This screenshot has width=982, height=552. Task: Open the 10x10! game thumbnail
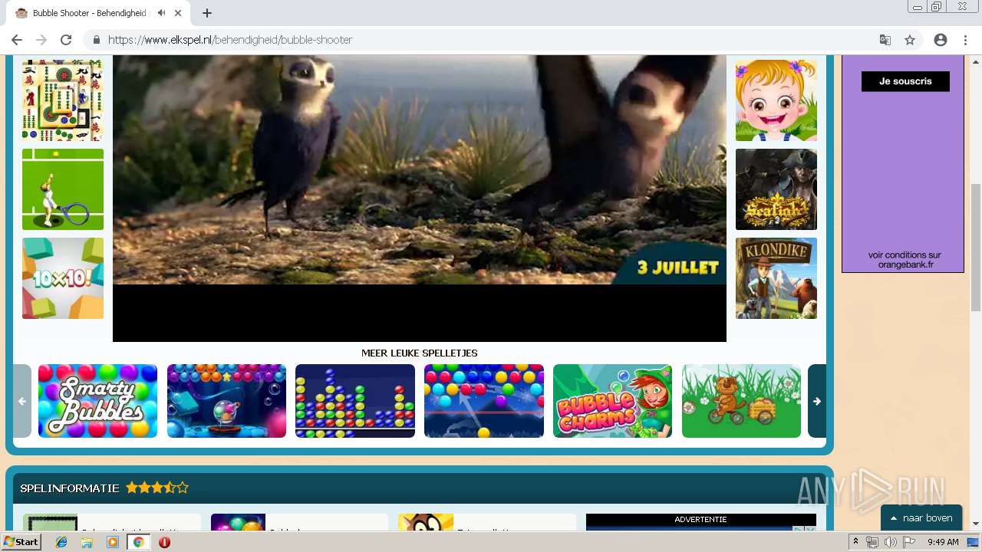click(x=63, y=278)
